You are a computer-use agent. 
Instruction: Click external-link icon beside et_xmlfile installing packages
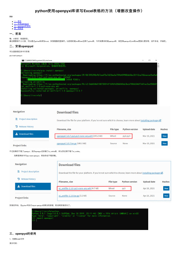click(x=162, y=173)
